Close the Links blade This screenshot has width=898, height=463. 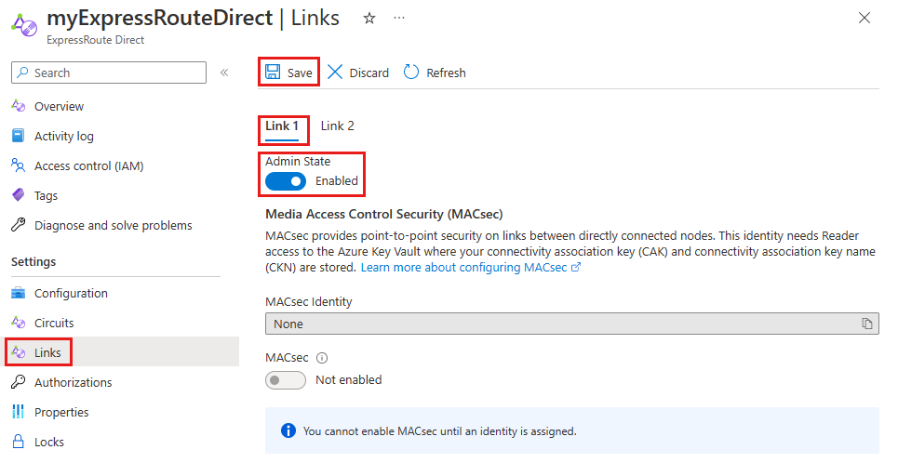point(864,19)
